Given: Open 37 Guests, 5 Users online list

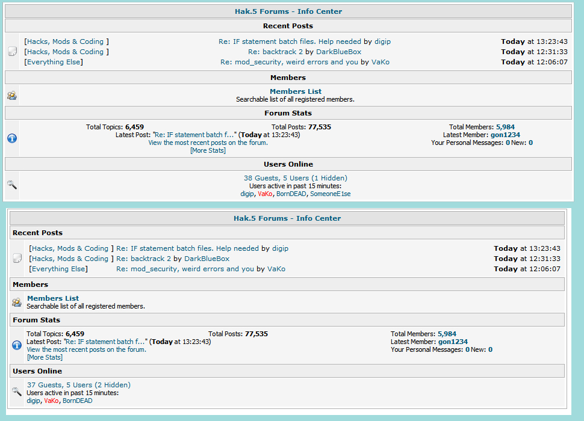Looking at the screenshot, I should 79,385.
